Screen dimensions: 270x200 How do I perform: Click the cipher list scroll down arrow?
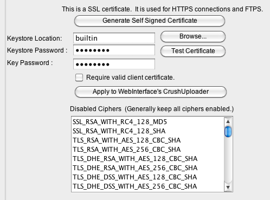coord(228,187)
